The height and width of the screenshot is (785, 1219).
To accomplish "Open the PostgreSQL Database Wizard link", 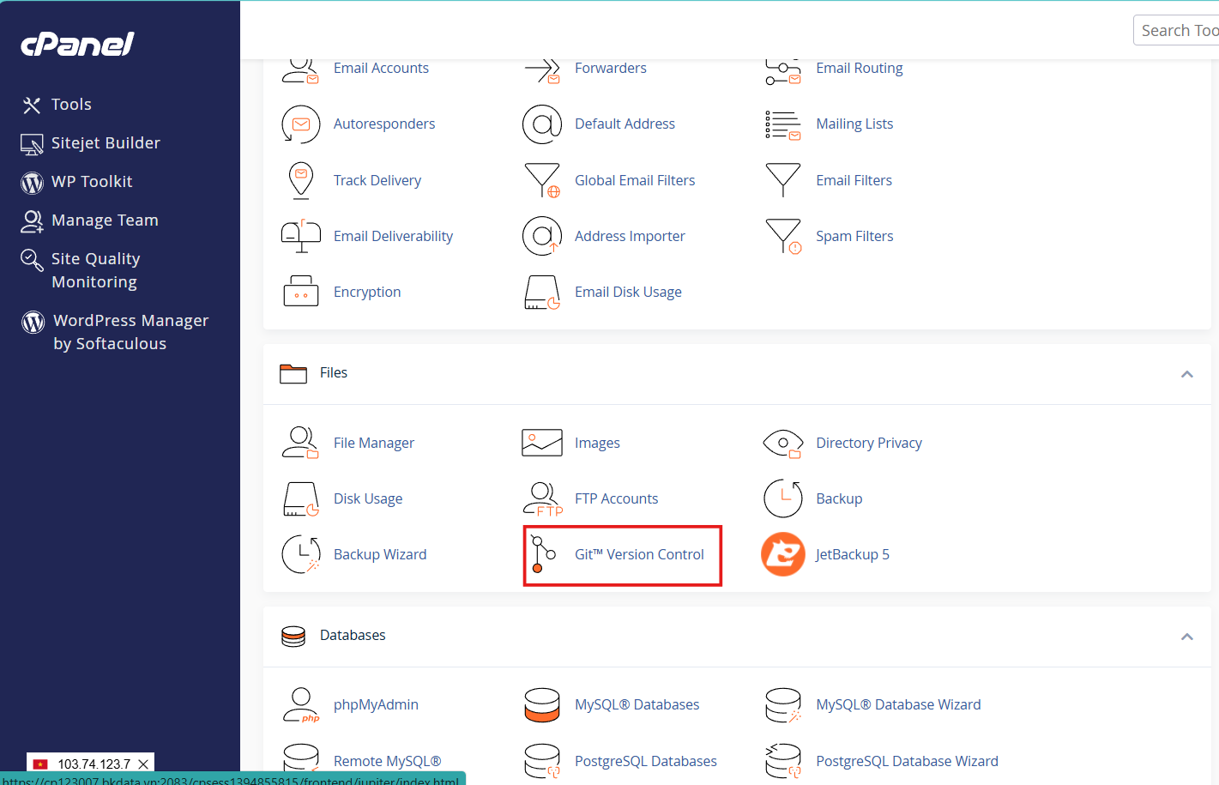I will coord(907,761).
